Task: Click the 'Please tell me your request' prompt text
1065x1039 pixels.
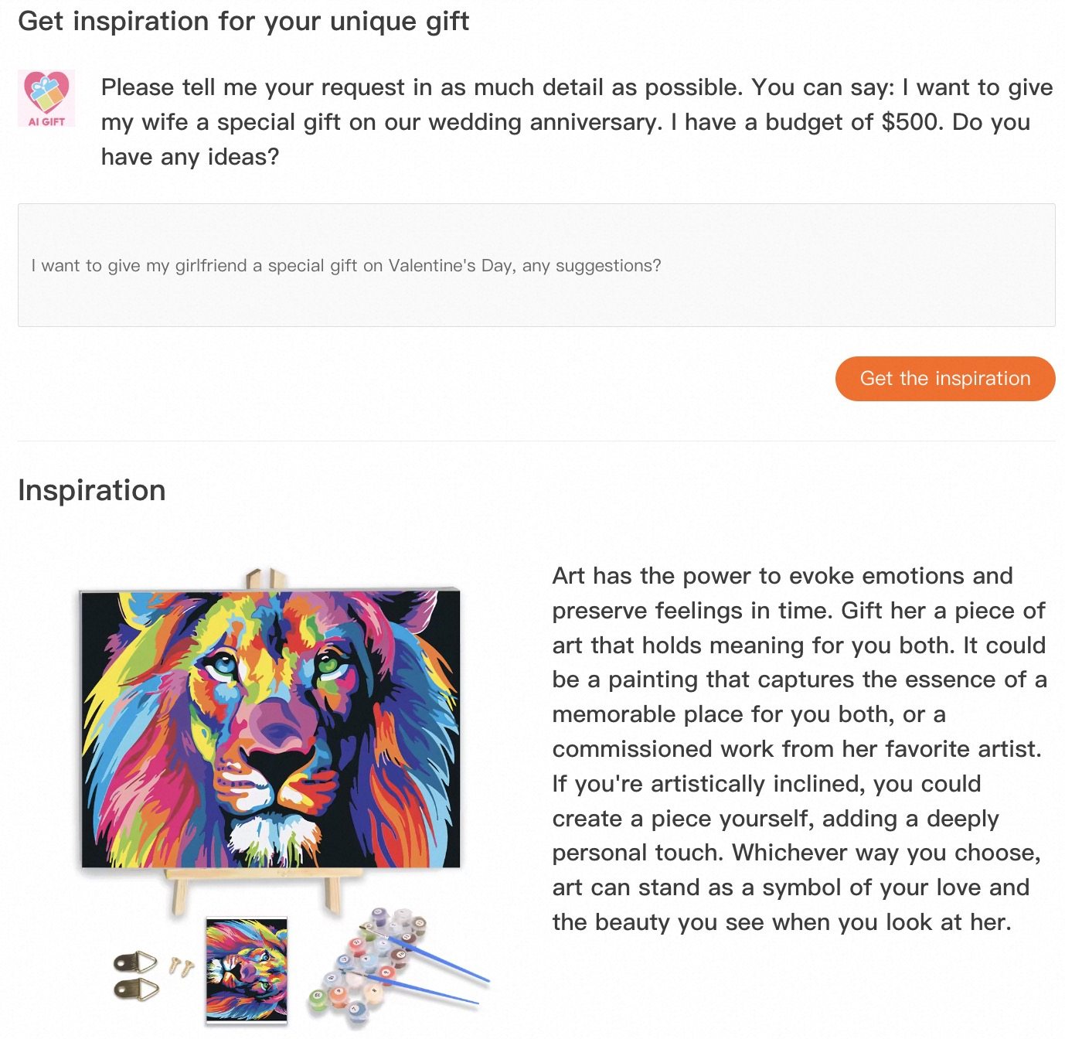Action: [577, 121]
